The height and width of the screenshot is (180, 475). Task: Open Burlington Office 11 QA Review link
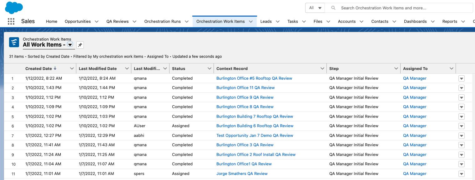(245, 88)
